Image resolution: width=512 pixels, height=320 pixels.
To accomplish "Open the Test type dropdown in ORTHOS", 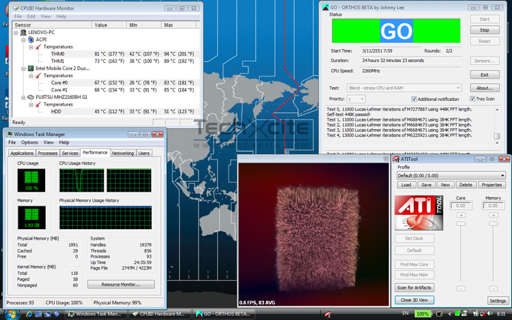I will [x=404, y=88].
